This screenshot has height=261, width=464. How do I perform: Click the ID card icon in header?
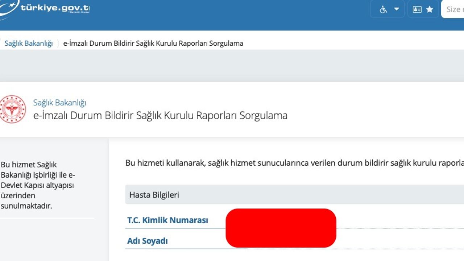417,9
